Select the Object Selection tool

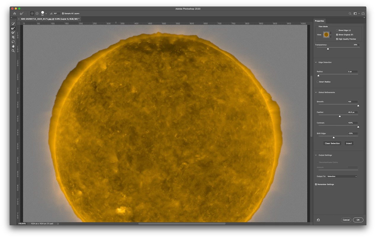[x=13, y=37]
